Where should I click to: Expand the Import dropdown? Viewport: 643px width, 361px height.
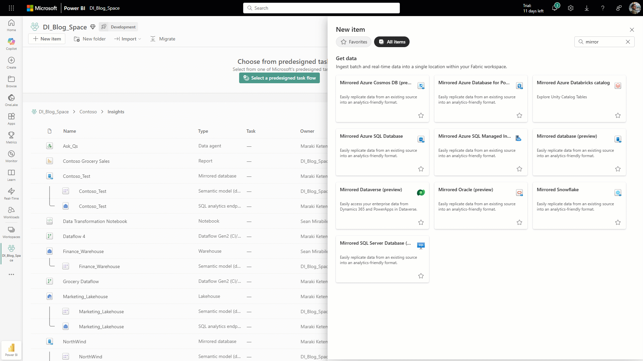pos(128,39)
